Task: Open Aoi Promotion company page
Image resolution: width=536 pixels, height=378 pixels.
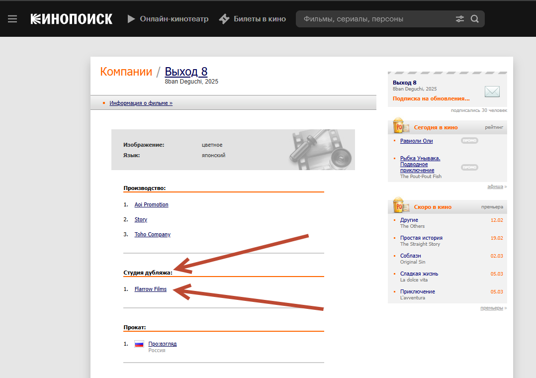Action: tap(151, 204)
